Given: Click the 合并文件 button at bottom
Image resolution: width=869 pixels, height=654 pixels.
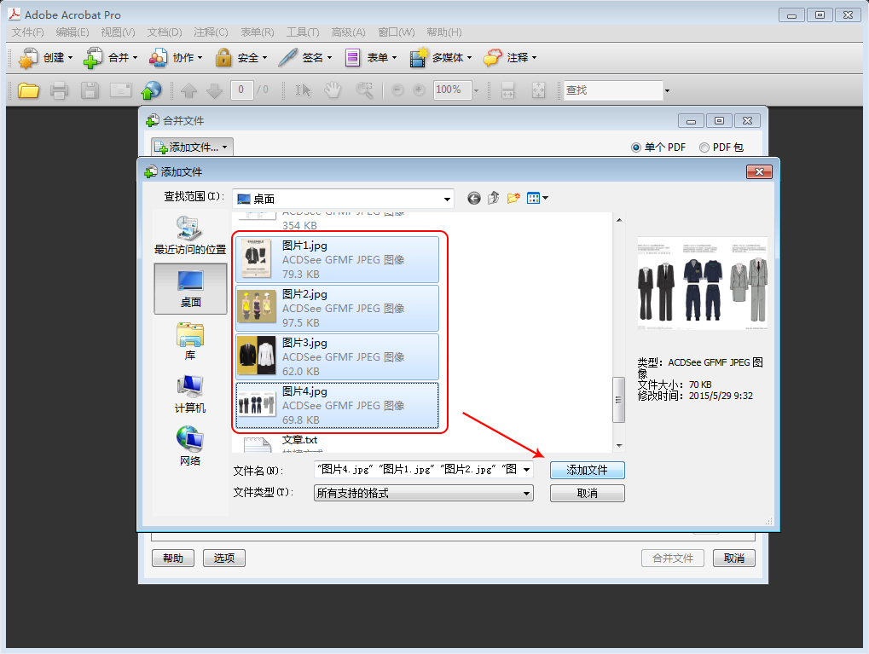Looking at the screenshot, I should pyautogui.click(x=673, y=559).
